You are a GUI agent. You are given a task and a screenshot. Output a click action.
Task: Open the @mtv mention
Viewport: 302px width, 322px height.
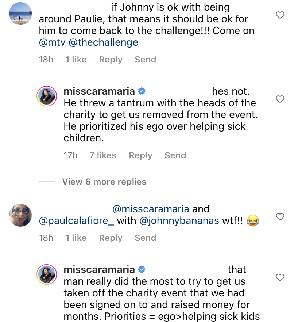(52, 42)
